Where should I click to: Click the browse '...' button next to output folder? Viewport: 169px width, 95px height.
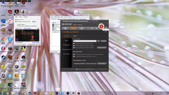tap(98, 41)
